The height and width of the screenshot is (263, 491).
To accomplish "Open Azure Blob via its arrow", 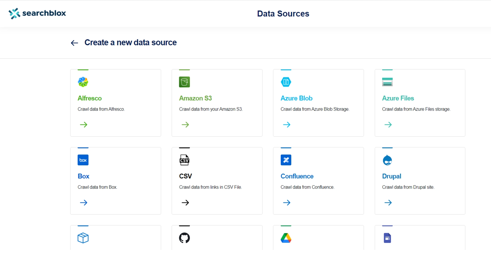I will [x=287, y=125].
